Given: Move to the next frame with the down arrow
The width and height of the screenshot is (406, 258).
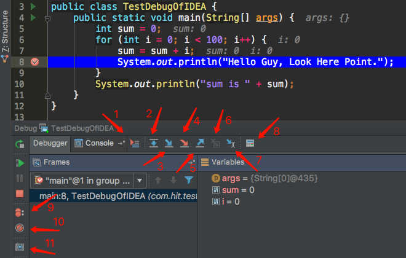Looking at the screenshot, I should tap(173, 180).
